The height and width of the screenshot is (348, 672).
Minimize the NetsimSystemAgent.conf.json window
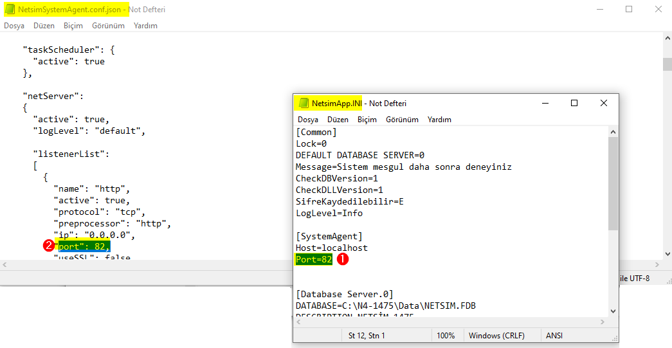599,9
